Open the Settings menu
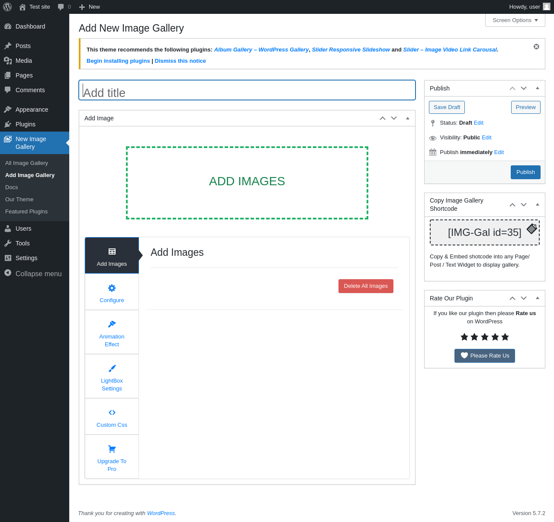Screen dimensions: 554x522 (35, 258)
